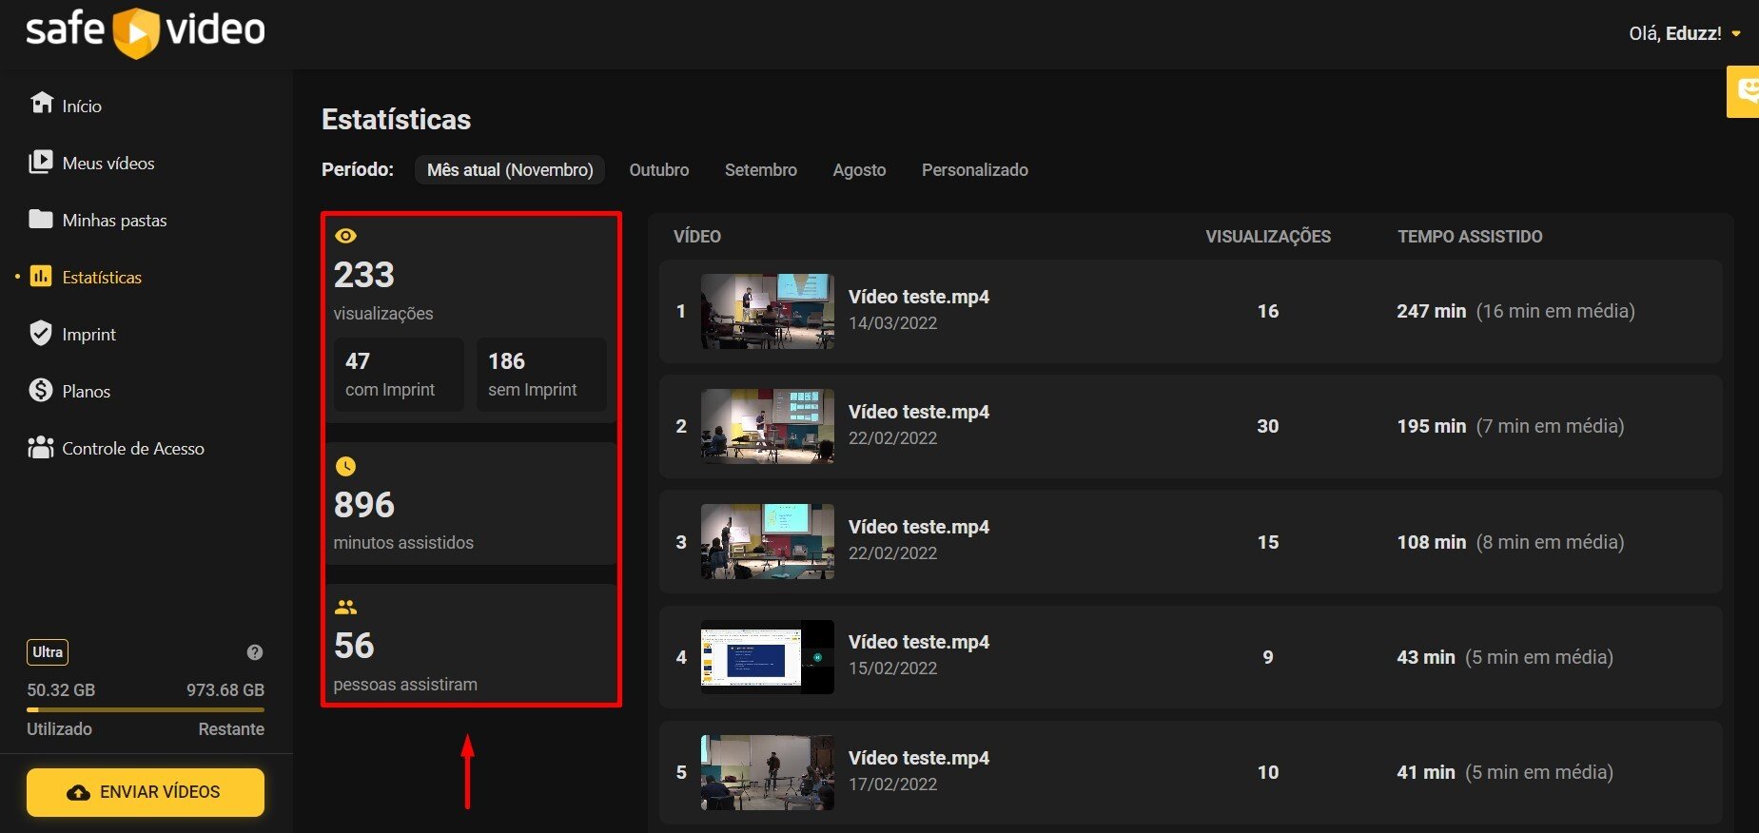
Task: Click the Controle de Acesso people icon
Action: (41, 448)
